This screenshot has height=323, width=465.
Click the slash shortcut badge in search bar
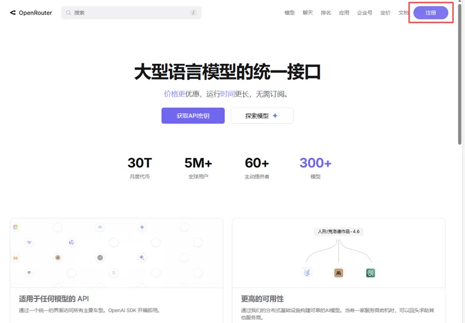click(194, 13)
